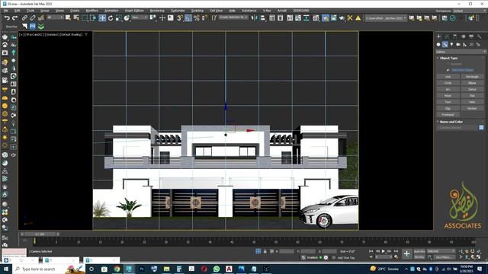Open the Rendering menu

pos(157,11)
